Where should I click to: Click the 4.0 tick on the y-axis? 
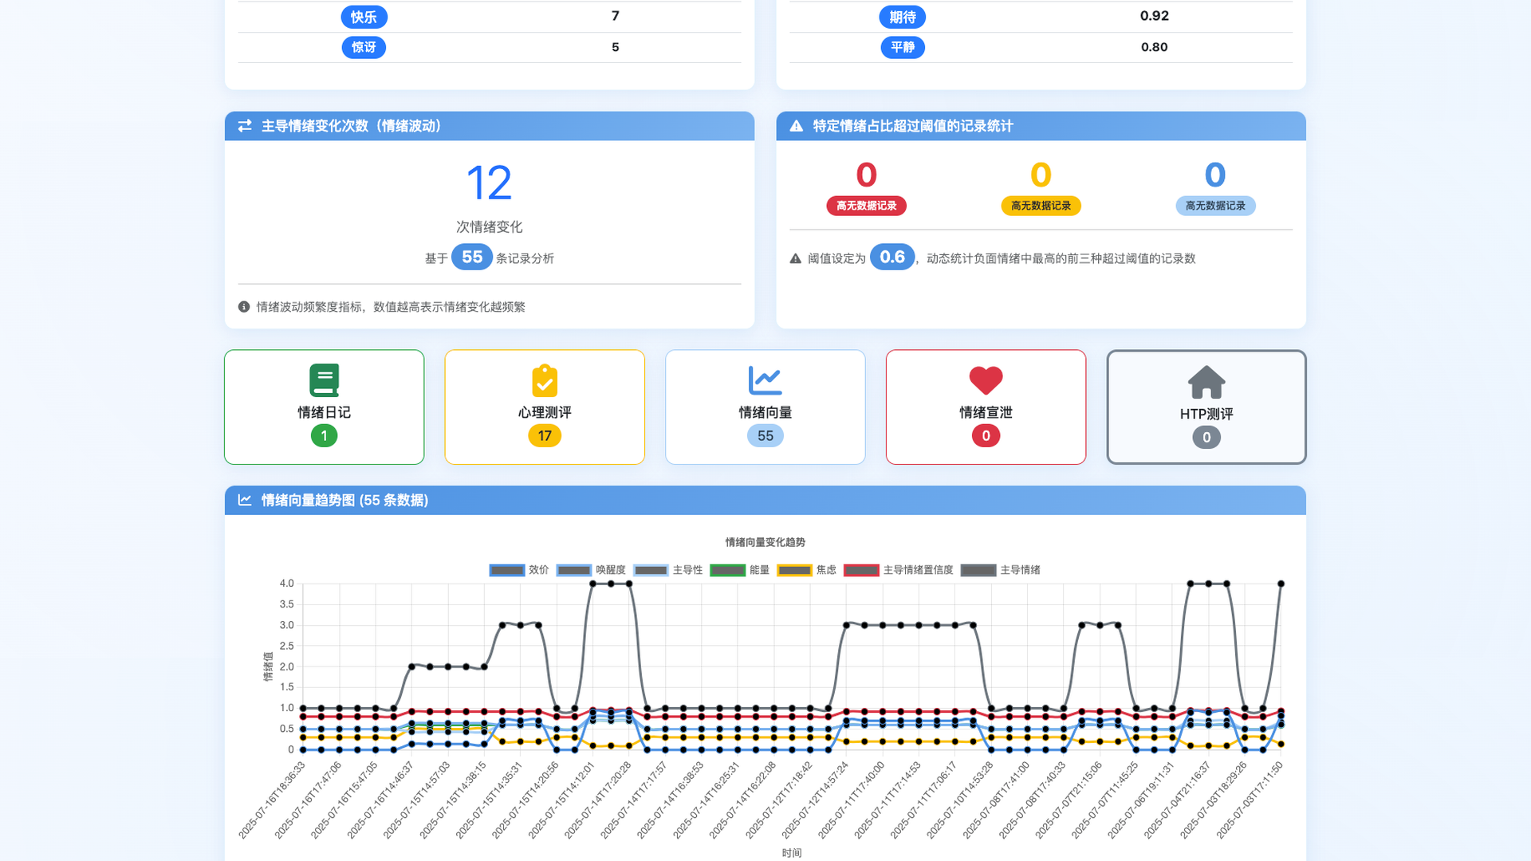pyautogui.click(x=286, y=584)
